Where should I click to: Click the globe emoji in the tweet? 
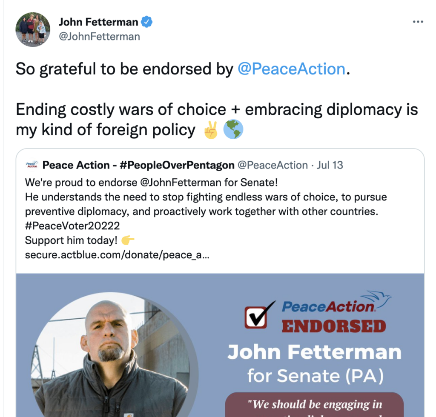pyautogui.click(x=233, y=130)
